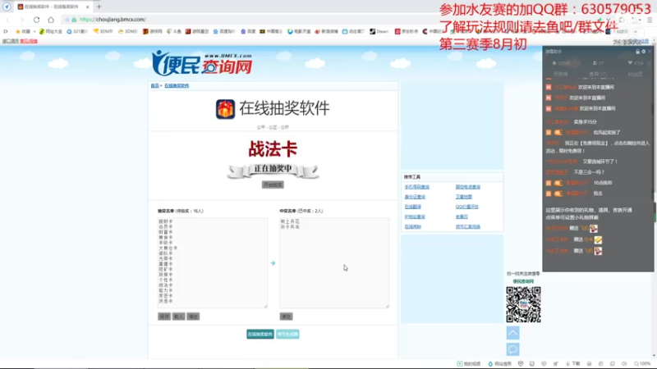Open the browser home page icon
Viewport: 657px width, 369px height.
[51, 20]
